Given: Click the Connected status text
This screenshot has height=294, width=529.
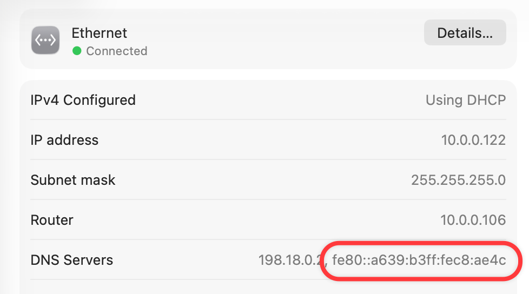Looking at the screenshot, I should pyautogui.click(x=117, y=51).
